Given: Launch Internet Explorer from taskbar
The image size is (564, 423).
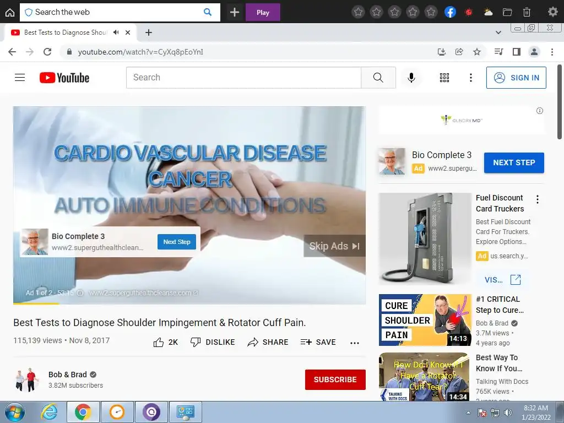Looking at the screenshot, I should [x=49, y=412].
